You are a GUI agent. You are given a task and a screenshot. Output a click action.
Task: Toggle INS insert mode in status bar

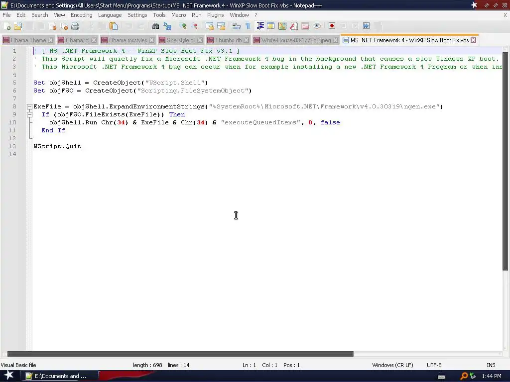[491, 365]
